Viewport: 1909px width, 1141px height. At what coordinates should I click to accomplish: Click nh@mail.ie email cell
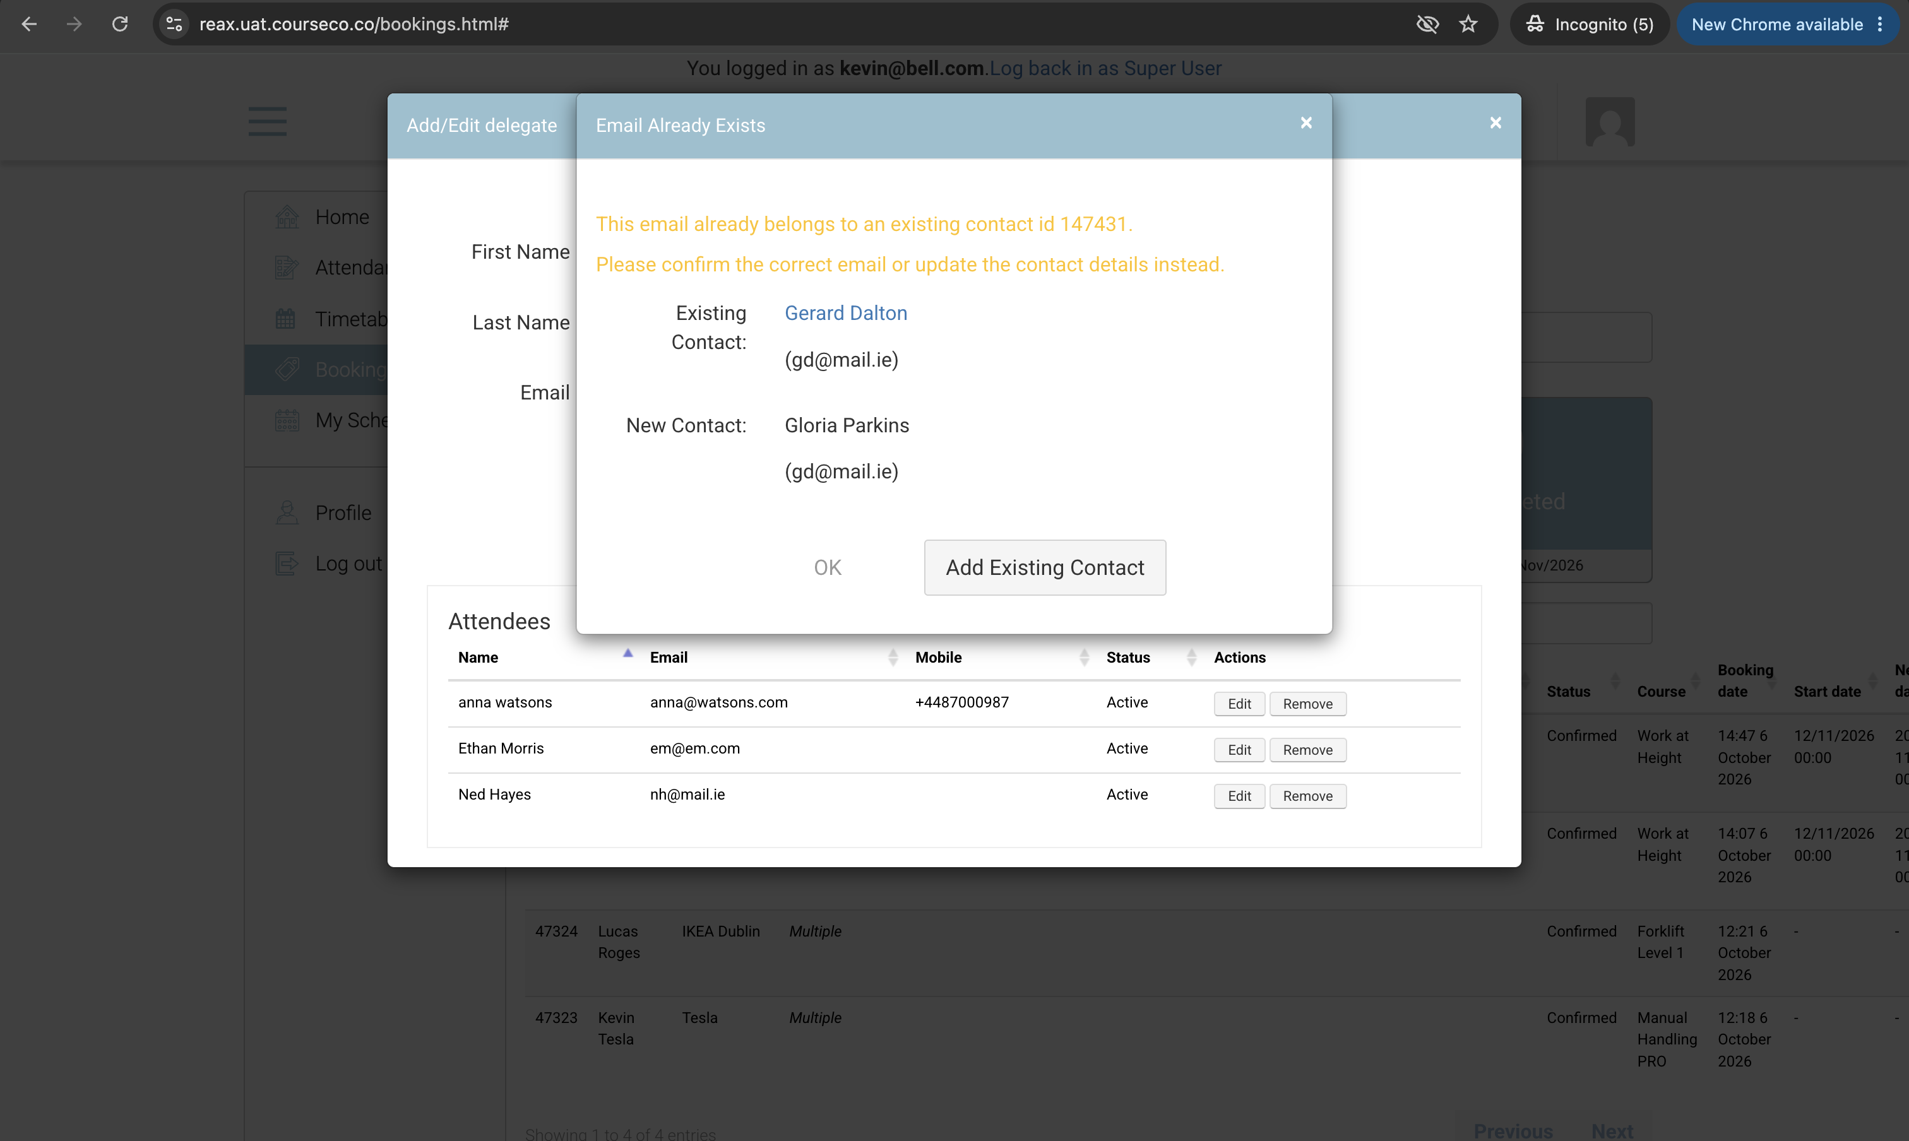coord(687,795)
